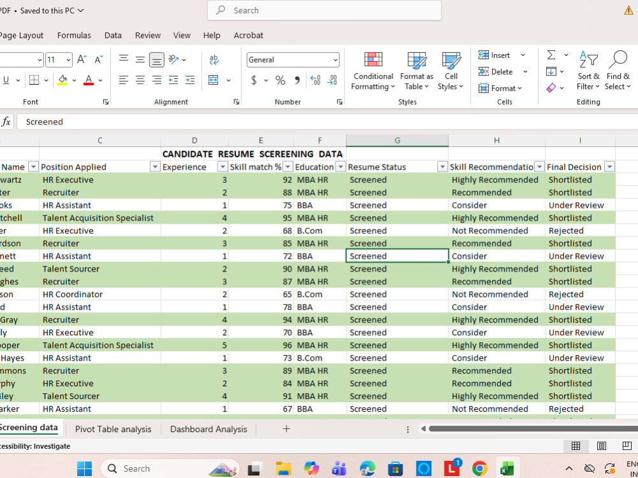The image size is (638, 478).
Task: Switch to Page Break Preview in status bar
Action: pyautogui.click(x=627, y=446)
